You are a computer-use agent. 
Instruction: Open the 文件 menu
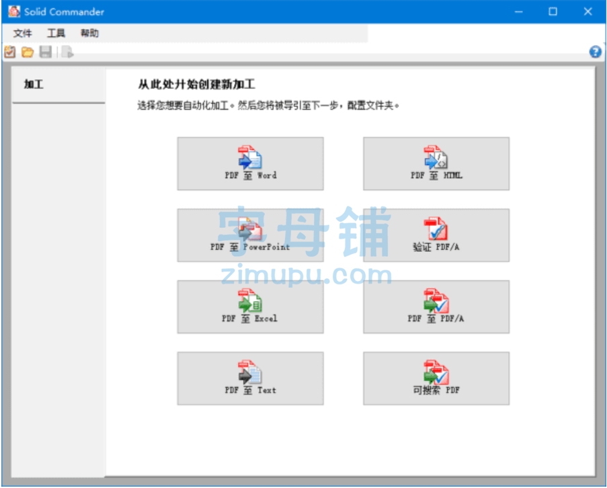click(22, 34)
